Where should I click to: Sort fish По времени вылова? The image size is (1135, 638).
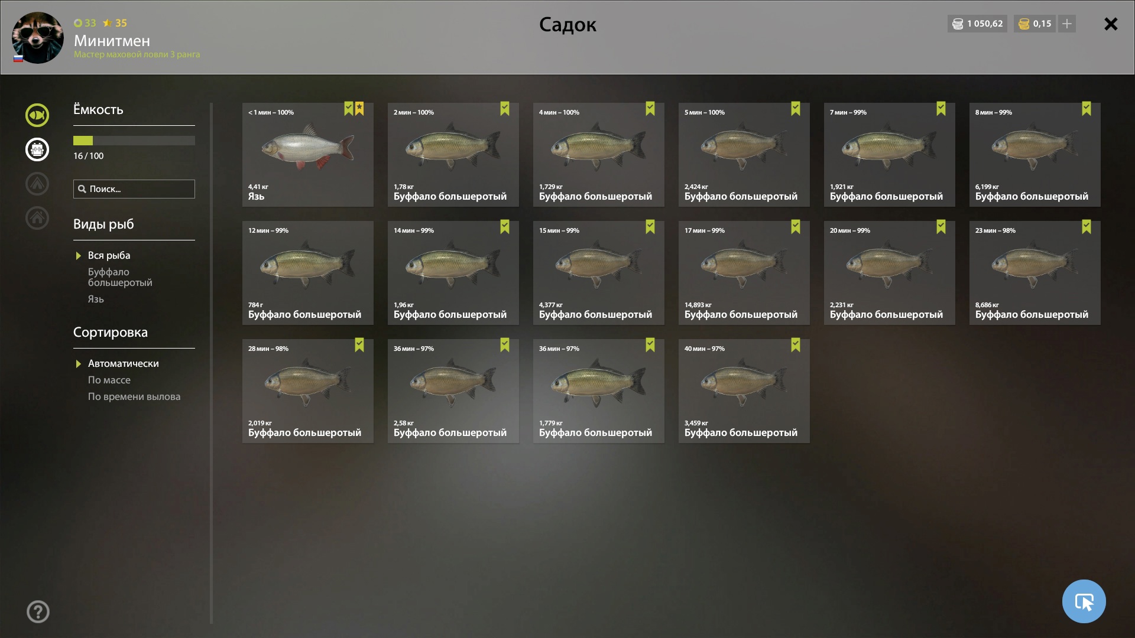pos(134,396)
